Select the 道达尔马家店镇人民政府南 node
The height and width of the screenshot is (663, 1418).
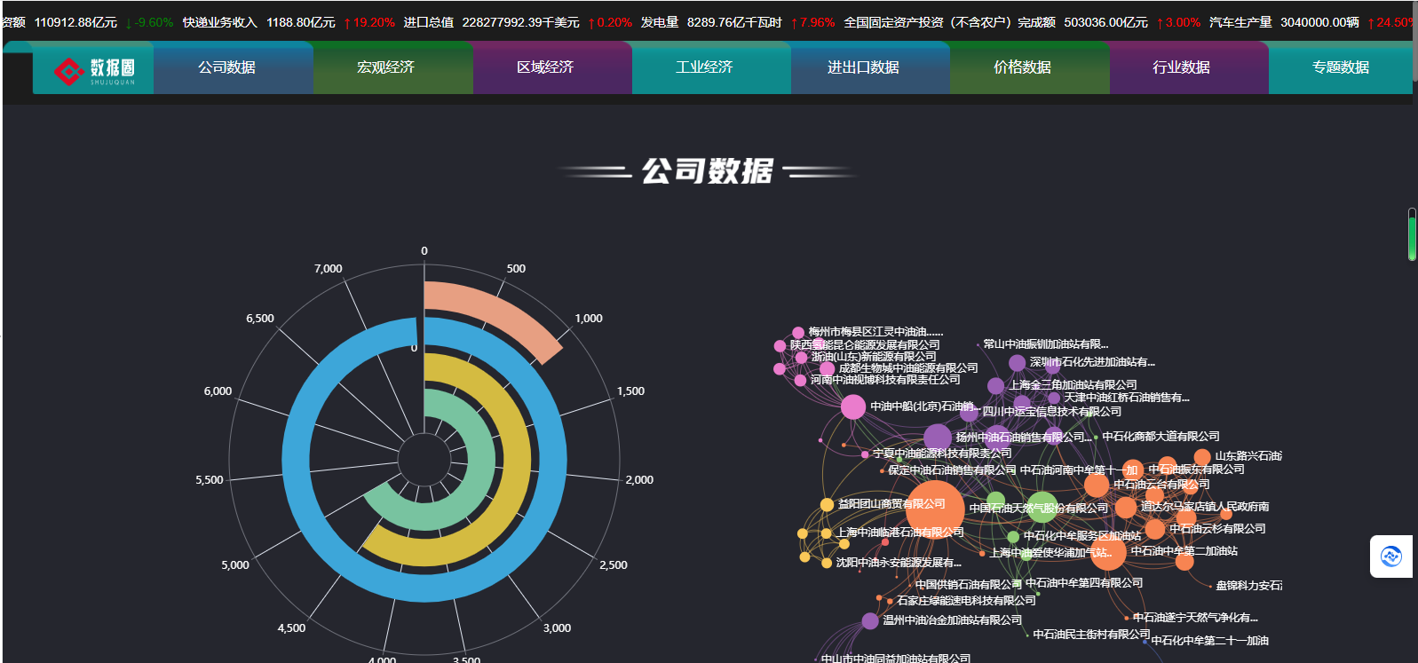point(1126,508)
